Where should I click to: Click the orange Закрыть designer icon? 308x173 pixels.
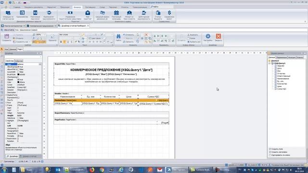(218, 36)
